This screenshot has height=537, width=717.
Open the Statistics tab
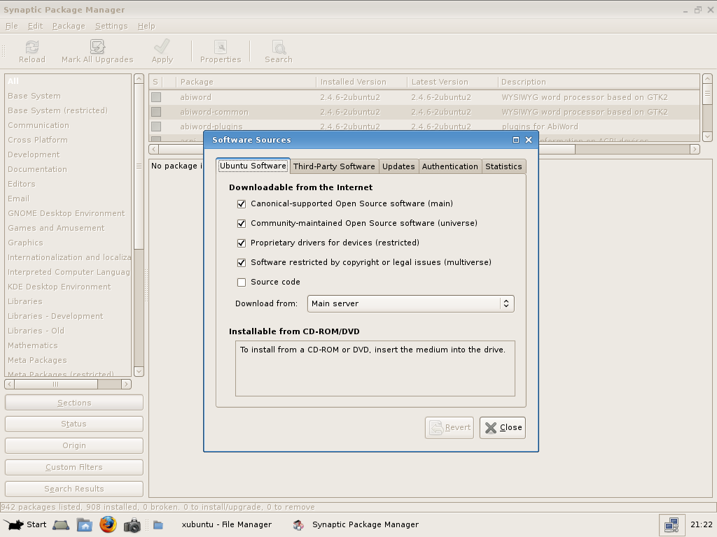[x=503, y=166]
